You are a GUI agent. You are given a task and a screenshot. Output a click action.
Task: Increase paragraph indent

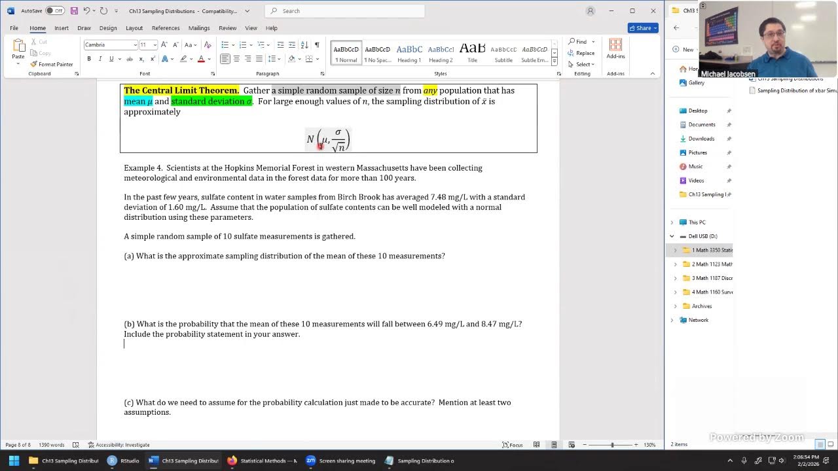pos(292,44)
